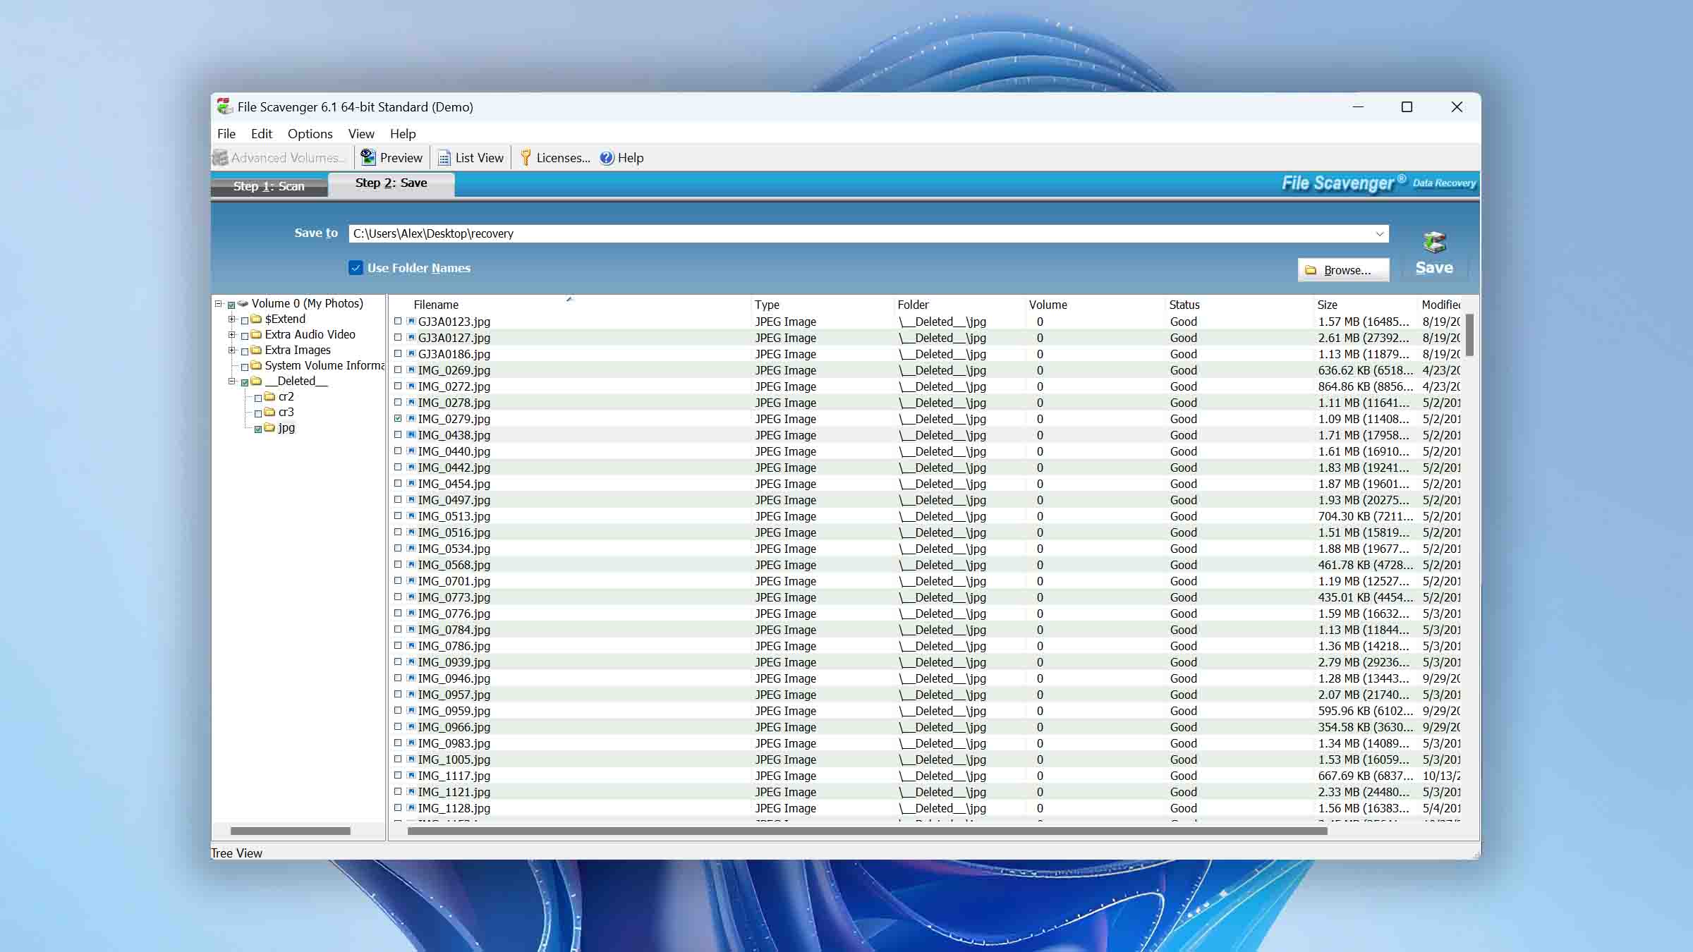Open the File menu

tap(226, 133)
